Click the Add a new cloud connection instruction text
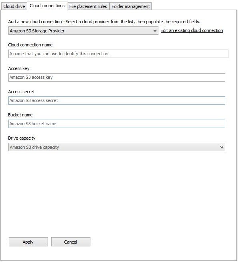 (x=104, y=22)
